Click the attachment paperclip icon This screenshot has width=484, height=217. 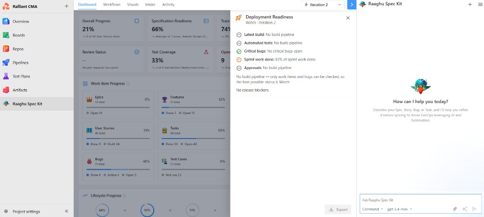point(455,209)
